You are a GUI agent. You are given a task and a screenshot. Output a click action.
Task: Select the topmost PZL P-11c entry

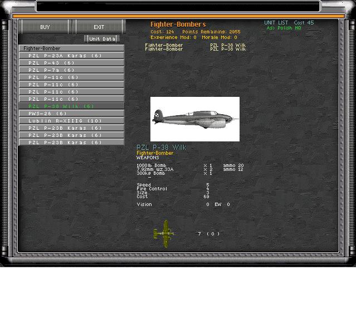71,77
